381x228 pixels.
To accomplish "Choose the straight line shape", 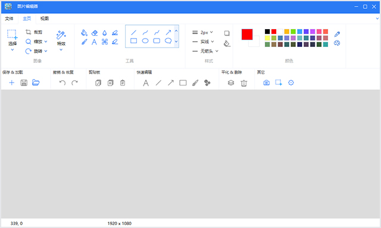I will (x=133, y=32).
